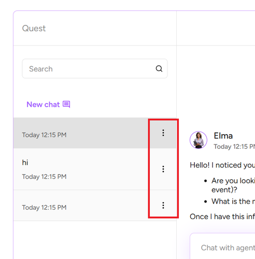The height and width of the screenshot is (259, 255).
Task: Click the timestamp under Elma's name
Action: pyautogui.click(x=234, y=147)
